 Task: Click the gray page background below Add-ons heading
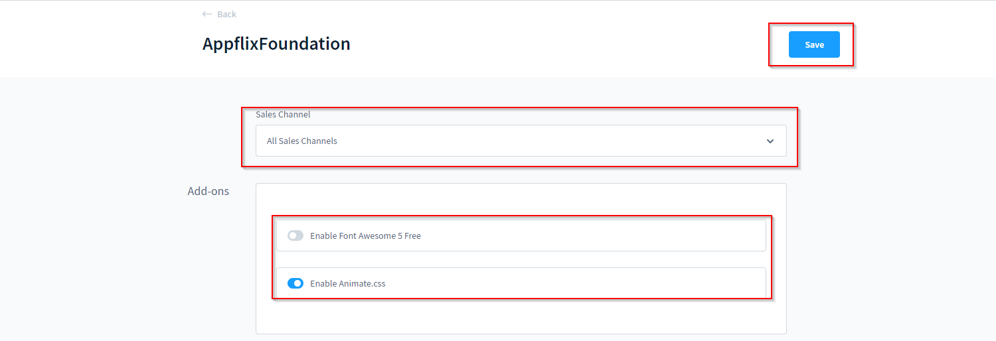coord(208,265)
